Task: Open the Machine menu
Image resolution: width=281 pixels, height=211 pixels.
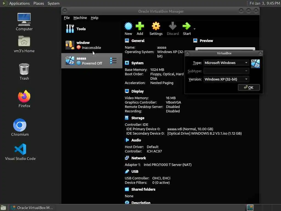Action: (x=80, y=18)
